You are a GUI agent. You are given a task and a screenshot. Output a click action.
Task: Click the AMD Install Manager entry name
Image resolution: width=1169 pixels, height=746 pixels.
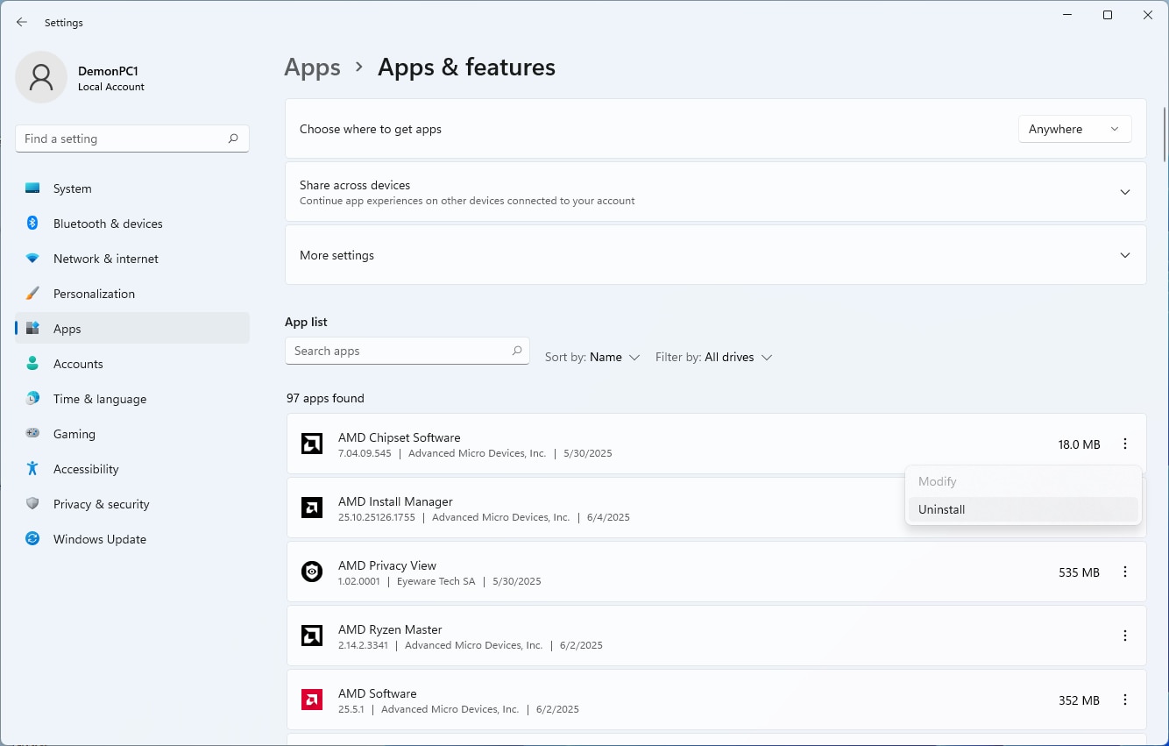tap(395, 501)
